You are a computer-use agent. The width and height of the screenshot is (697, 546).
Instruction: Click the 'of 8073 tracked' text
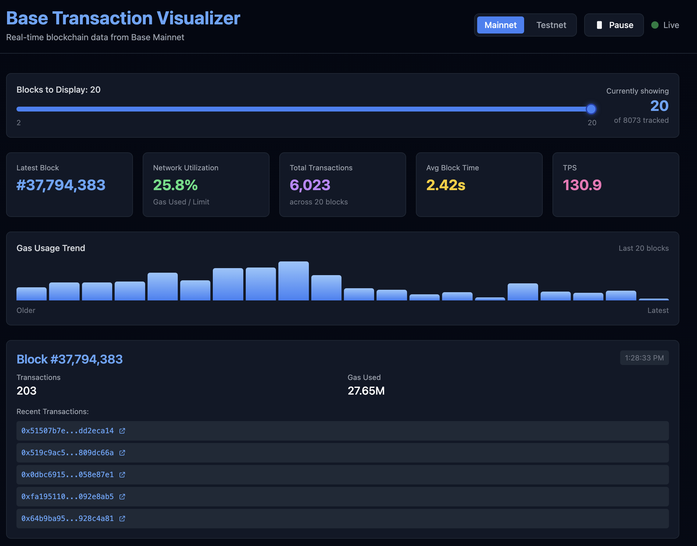641,120
